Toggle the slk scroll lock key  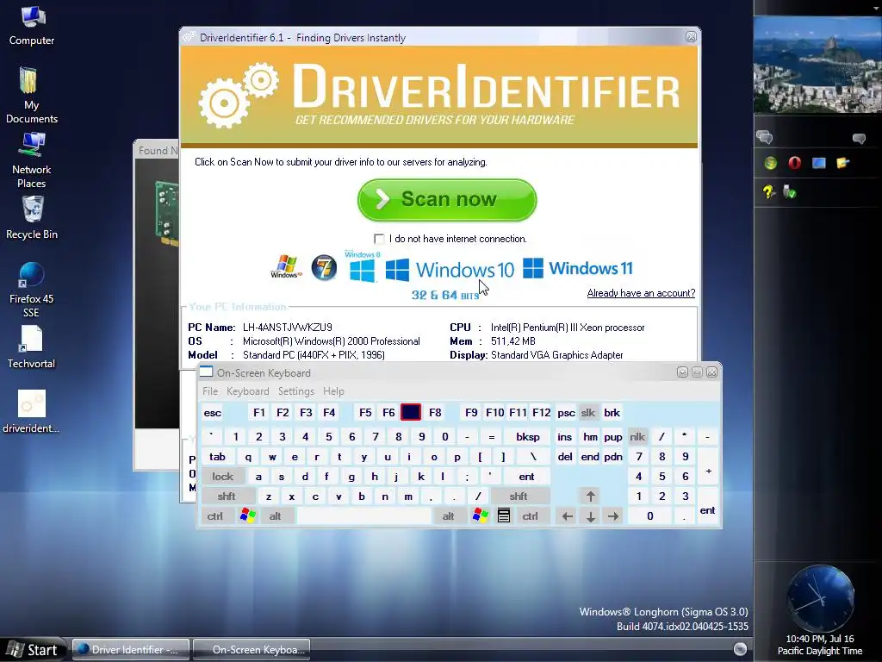pos(587,413)
